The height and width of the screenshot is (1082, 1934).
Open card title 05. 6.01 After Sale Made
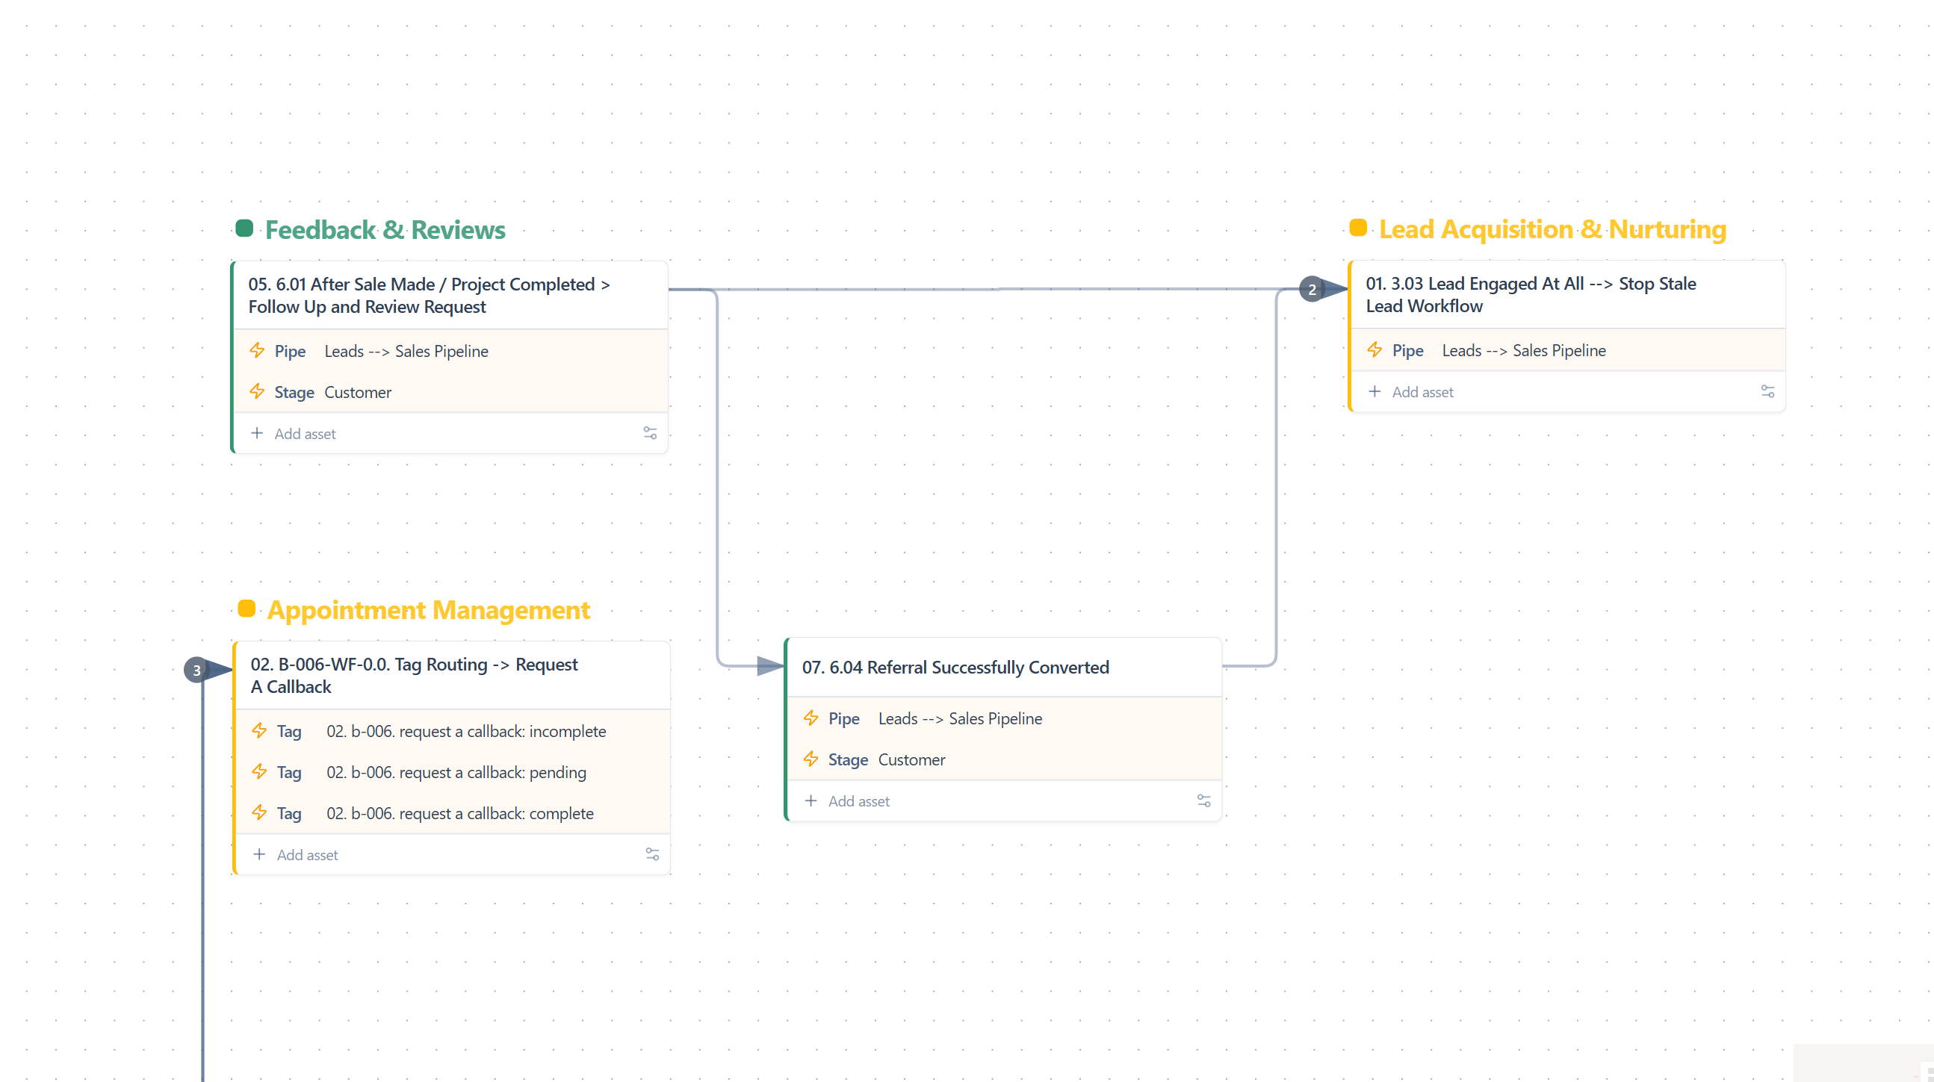(430, 296)
